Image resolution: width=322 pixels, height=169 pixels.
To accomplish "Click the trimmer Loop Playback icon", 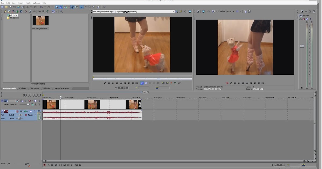I will 105,83.
